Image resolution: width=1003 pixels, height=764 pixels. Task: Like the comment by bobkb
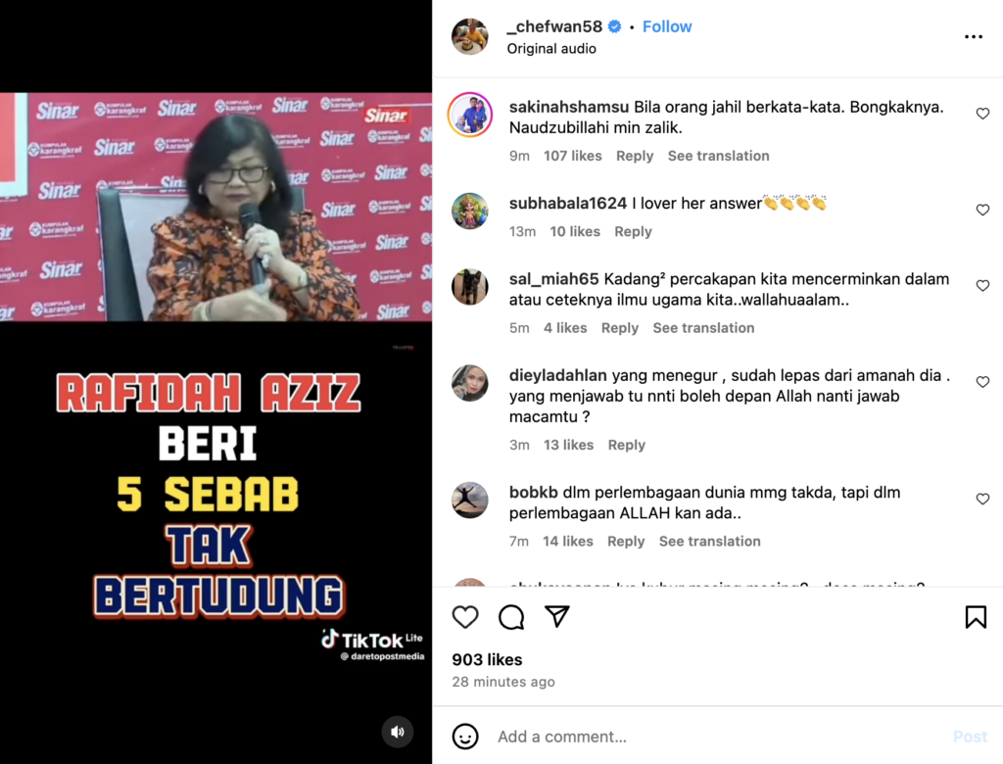tap(982, 500)
